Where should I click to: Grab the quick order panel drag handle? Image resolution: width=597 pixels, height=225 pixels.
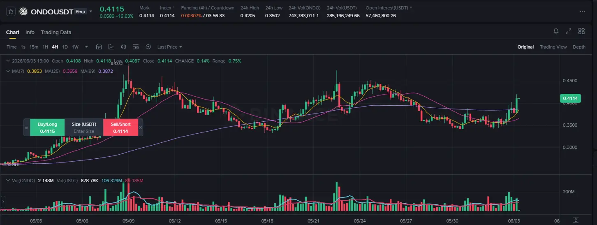pos(27,128)
